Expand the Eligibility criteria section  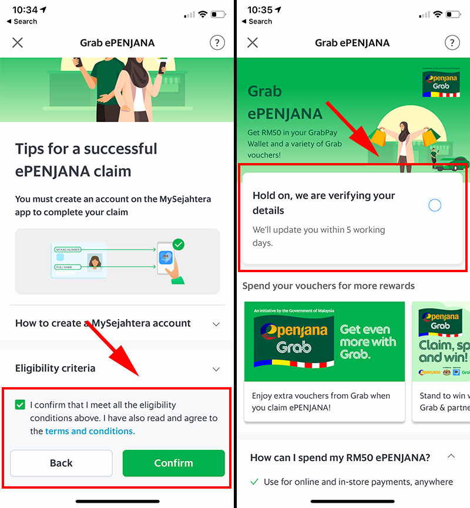(x=117, y=368)
